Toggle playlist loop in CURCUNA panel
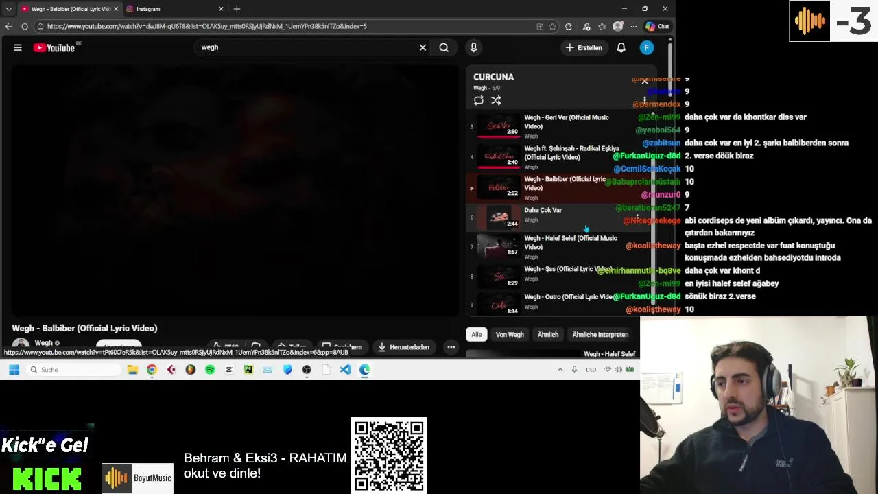878x494 pixels. point(479,100)
